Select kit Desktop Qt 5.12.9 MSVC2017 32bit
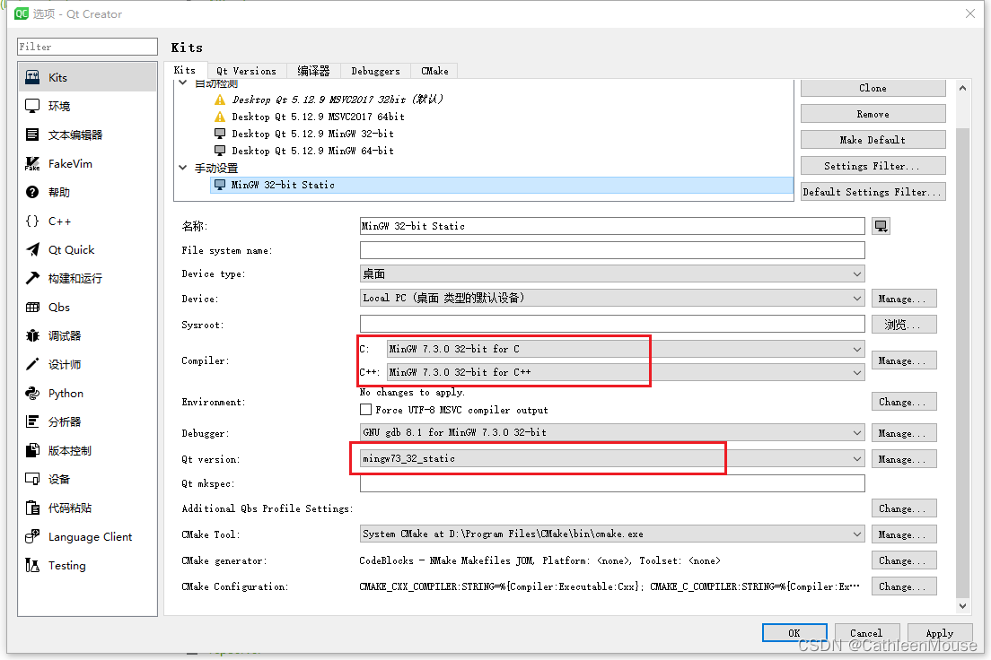 338,100
